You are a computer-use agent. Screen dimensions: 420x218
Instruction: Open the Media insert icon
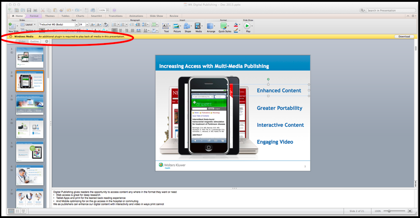click(x=198, y=26)
